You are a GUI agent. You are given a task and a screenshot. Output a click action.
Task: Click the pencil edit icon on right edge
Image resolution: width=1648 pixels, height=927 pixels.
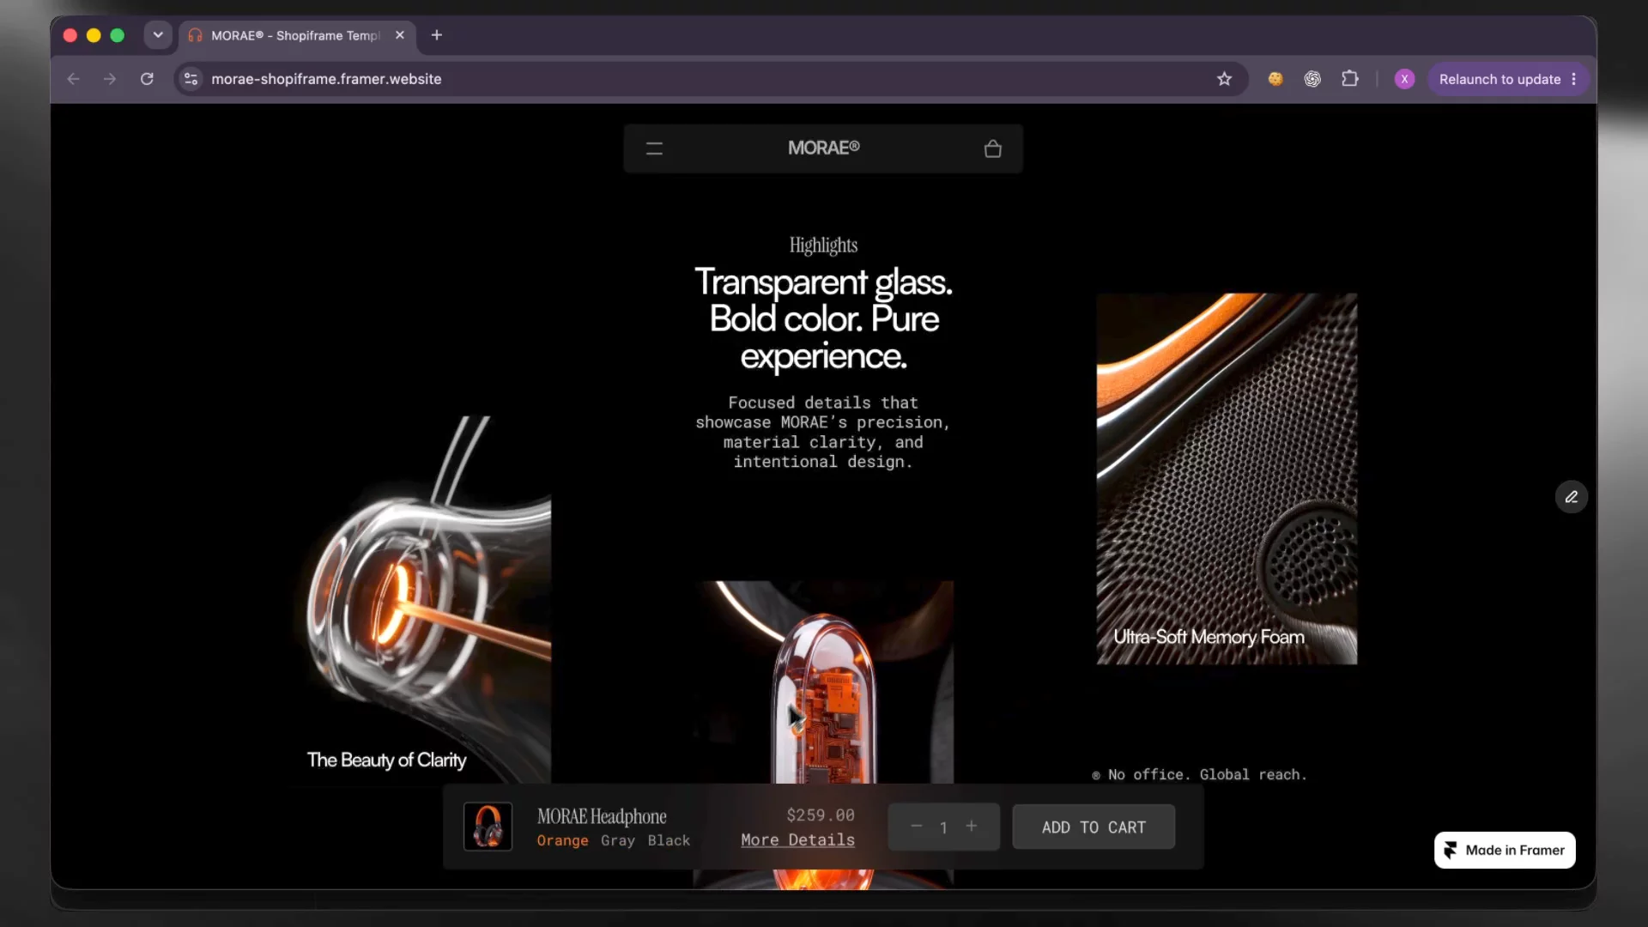coord(1572,497)
